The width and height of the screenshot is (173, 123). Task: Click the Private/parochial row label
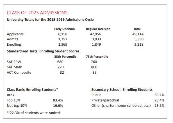coord(105,100)
